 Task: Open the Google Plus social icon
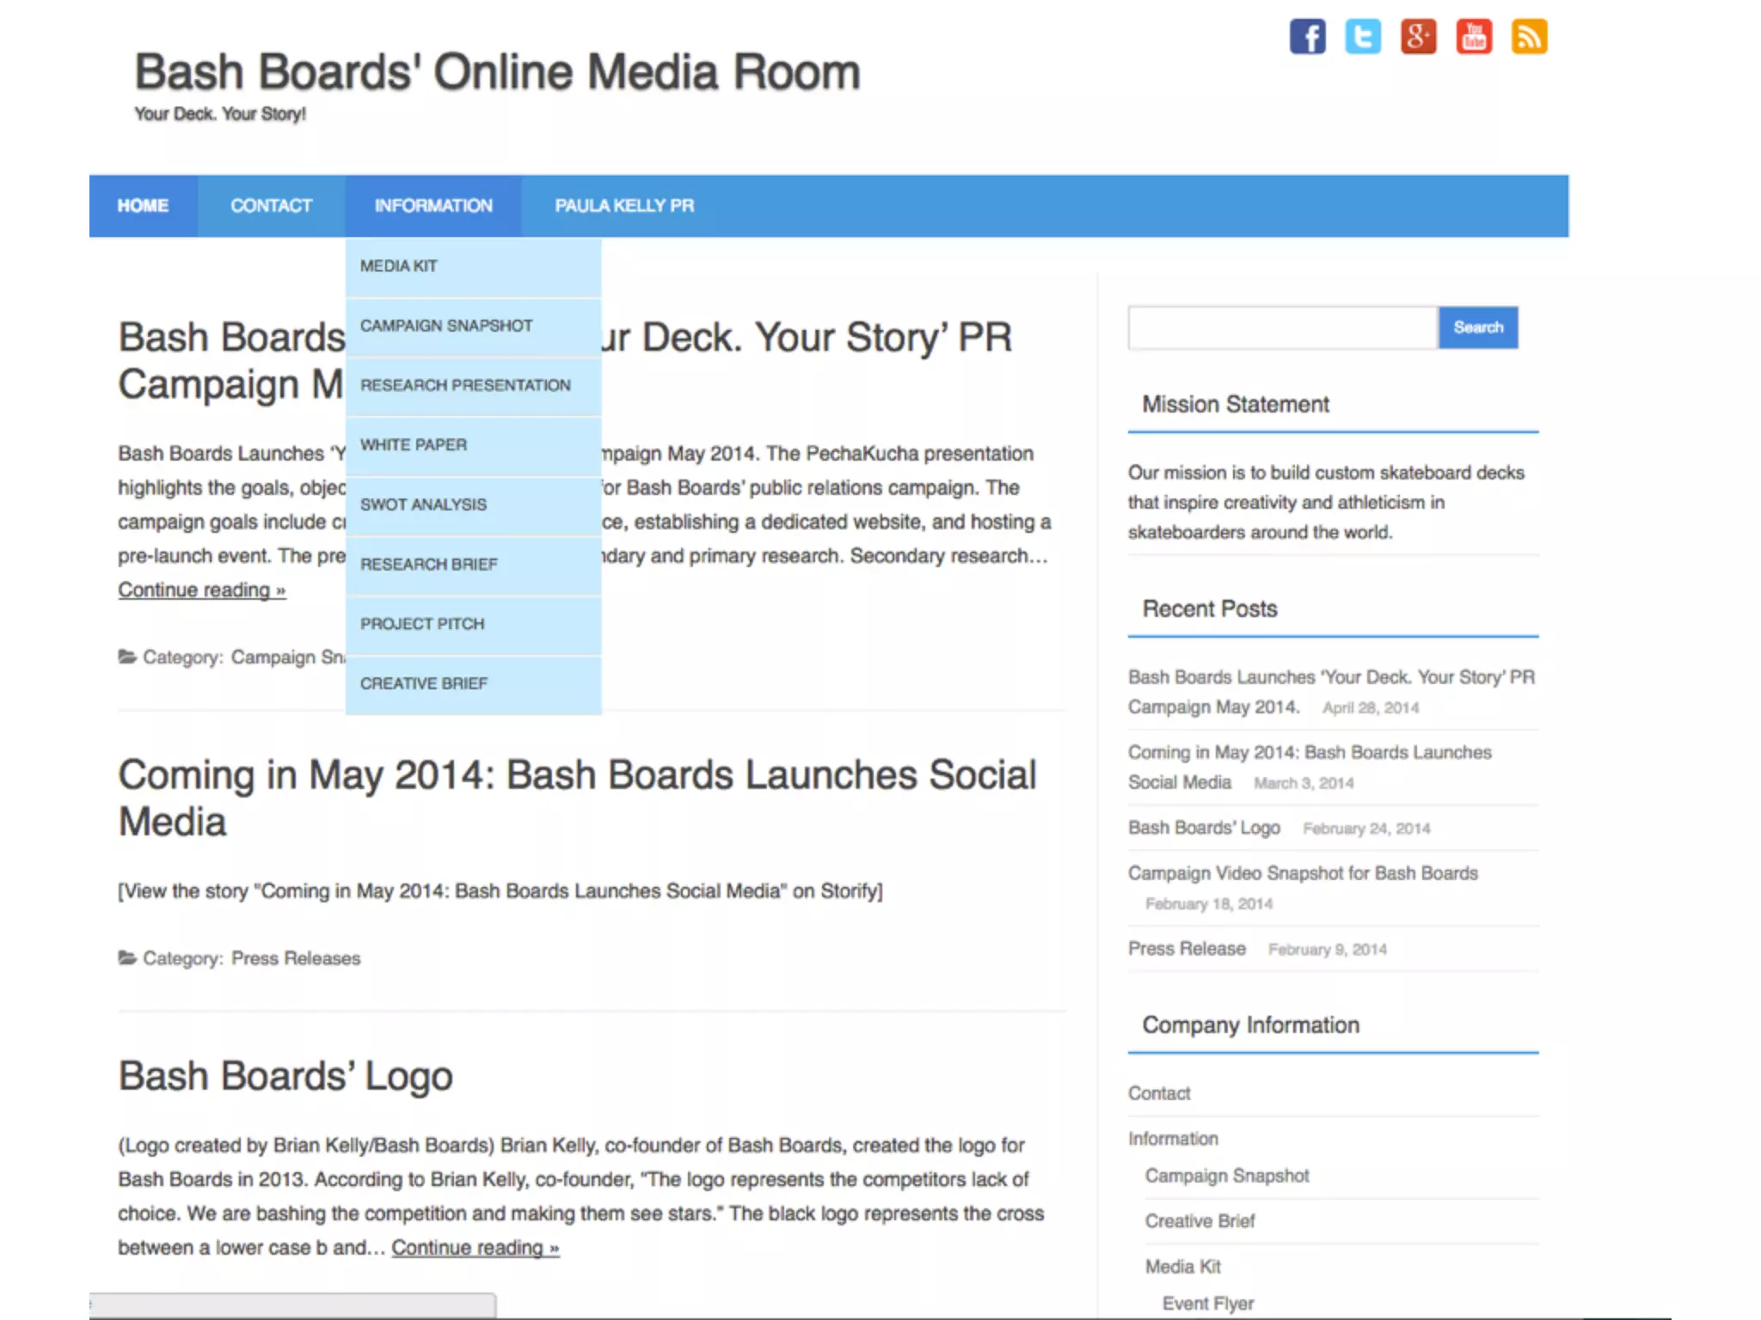1418,37
